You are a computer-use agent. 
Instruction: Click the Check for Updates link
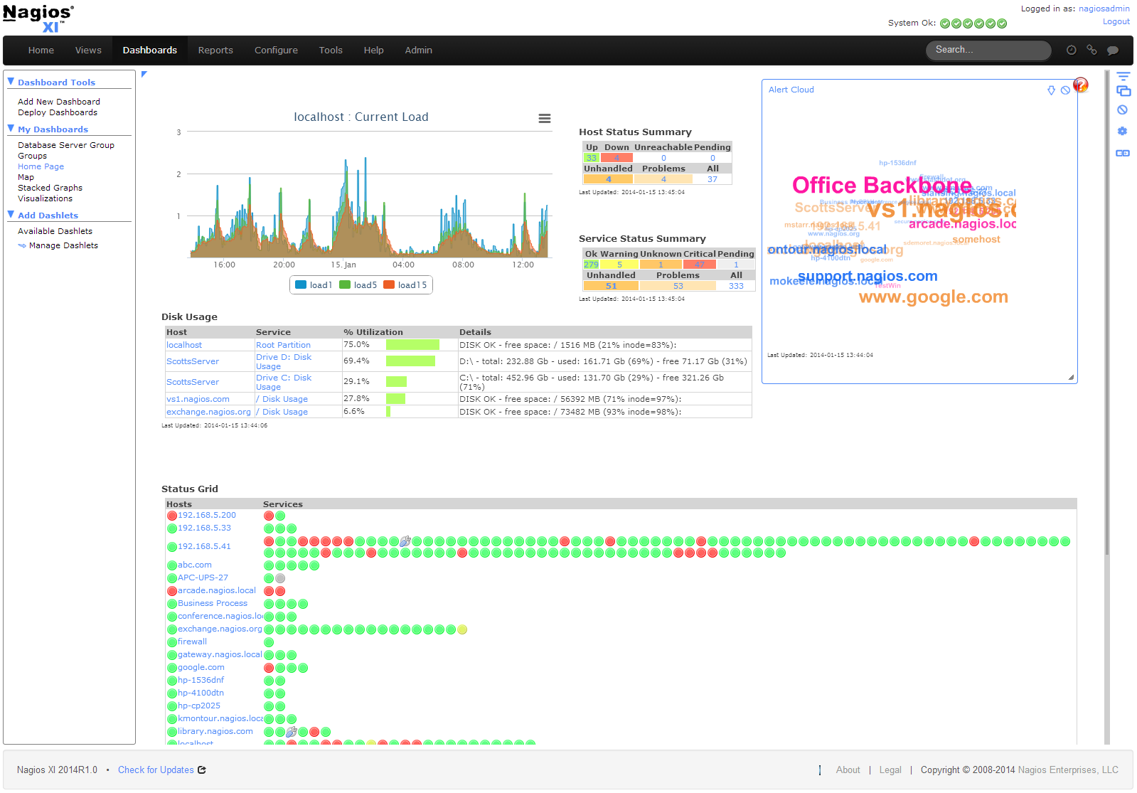coord(156,770)
